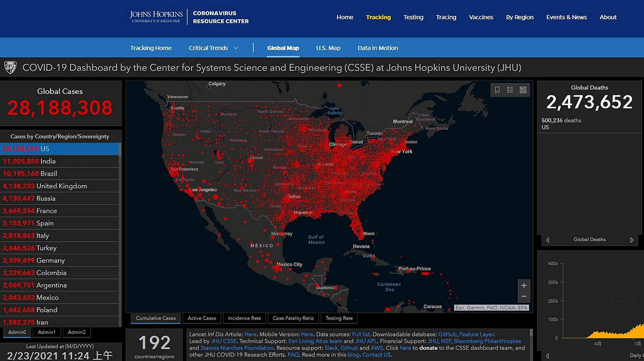This screenshot has width=644, height=361.
Task: Open the Full list data sources link
Action: coord(361,334)
